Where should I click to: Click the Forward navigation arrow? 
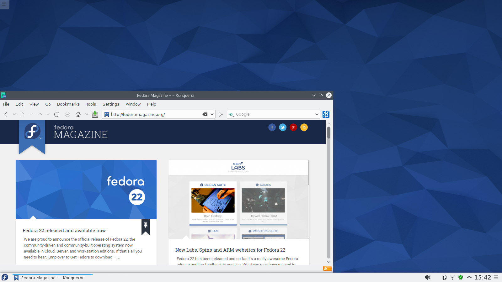point(23,114)
